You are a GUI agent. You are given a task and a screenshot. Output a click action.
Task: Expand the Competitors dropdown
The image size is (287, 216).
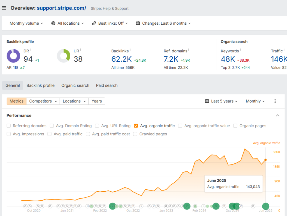[43, 101]
